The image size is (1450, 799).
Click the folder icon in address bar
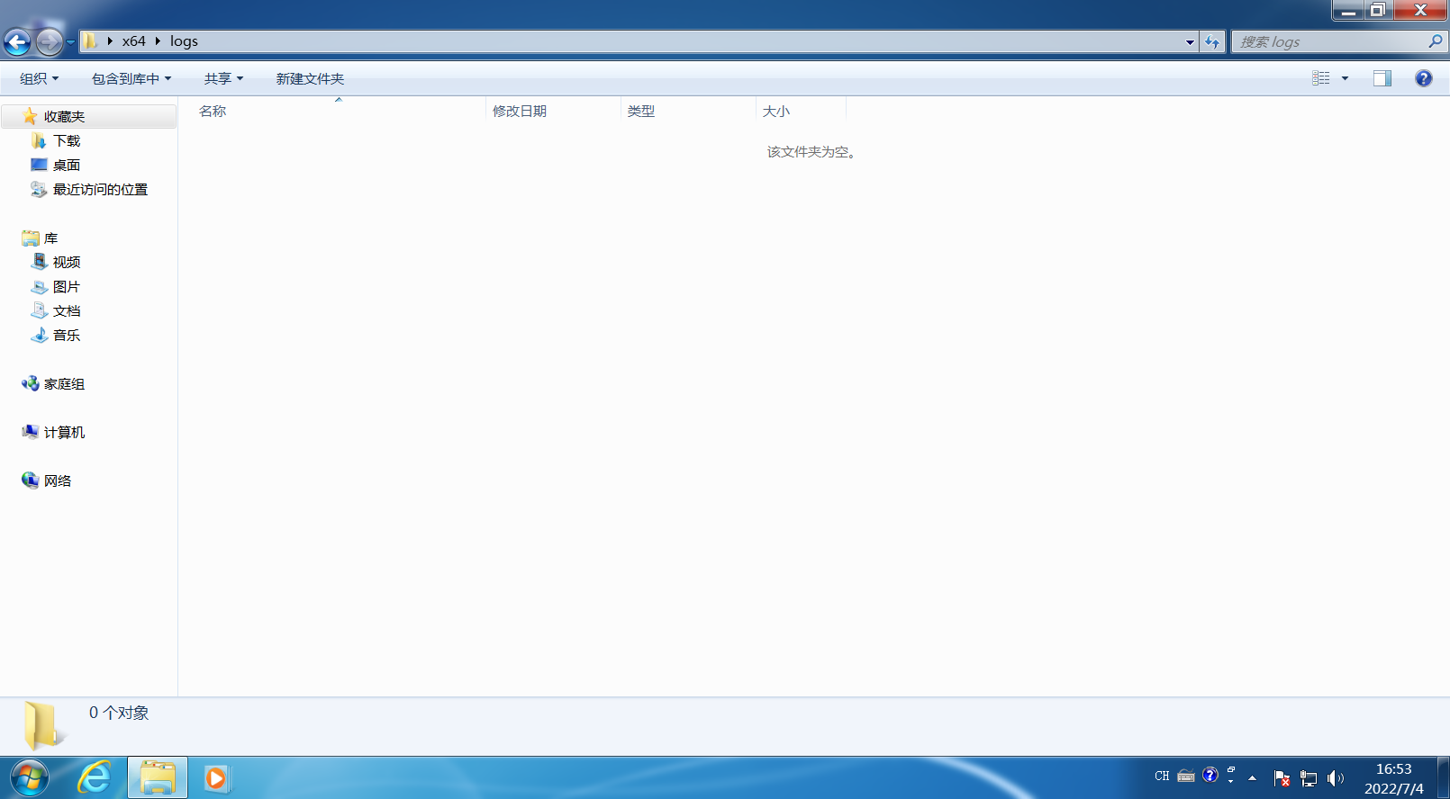(90, 41)
